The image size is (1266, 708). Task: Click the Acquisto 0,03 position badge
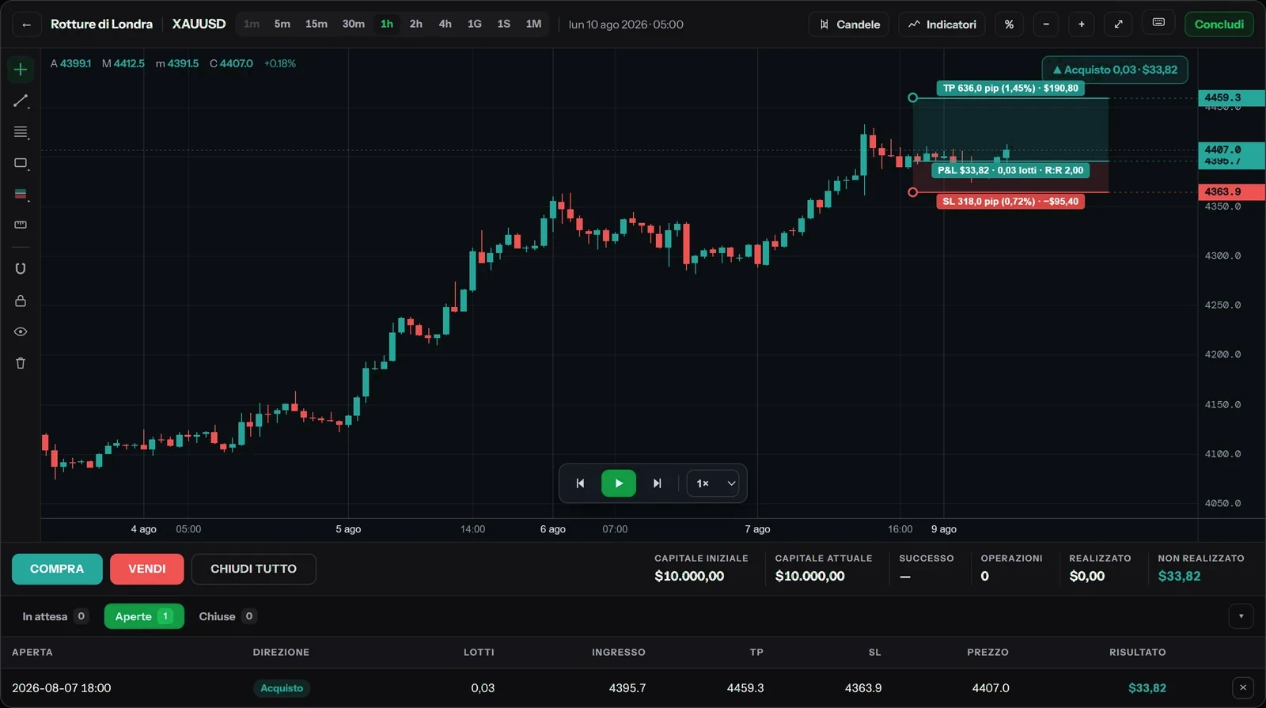click(x=1115, y=70)
